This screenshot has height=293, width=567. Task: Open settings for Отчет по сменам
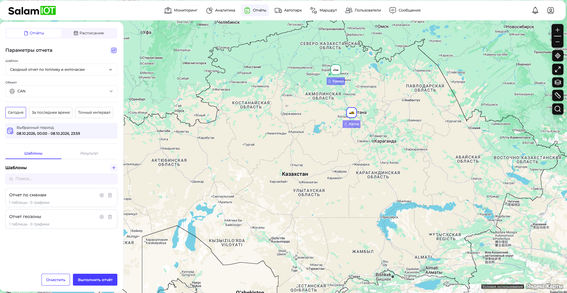pyautogui.click(x=102, y=195)
